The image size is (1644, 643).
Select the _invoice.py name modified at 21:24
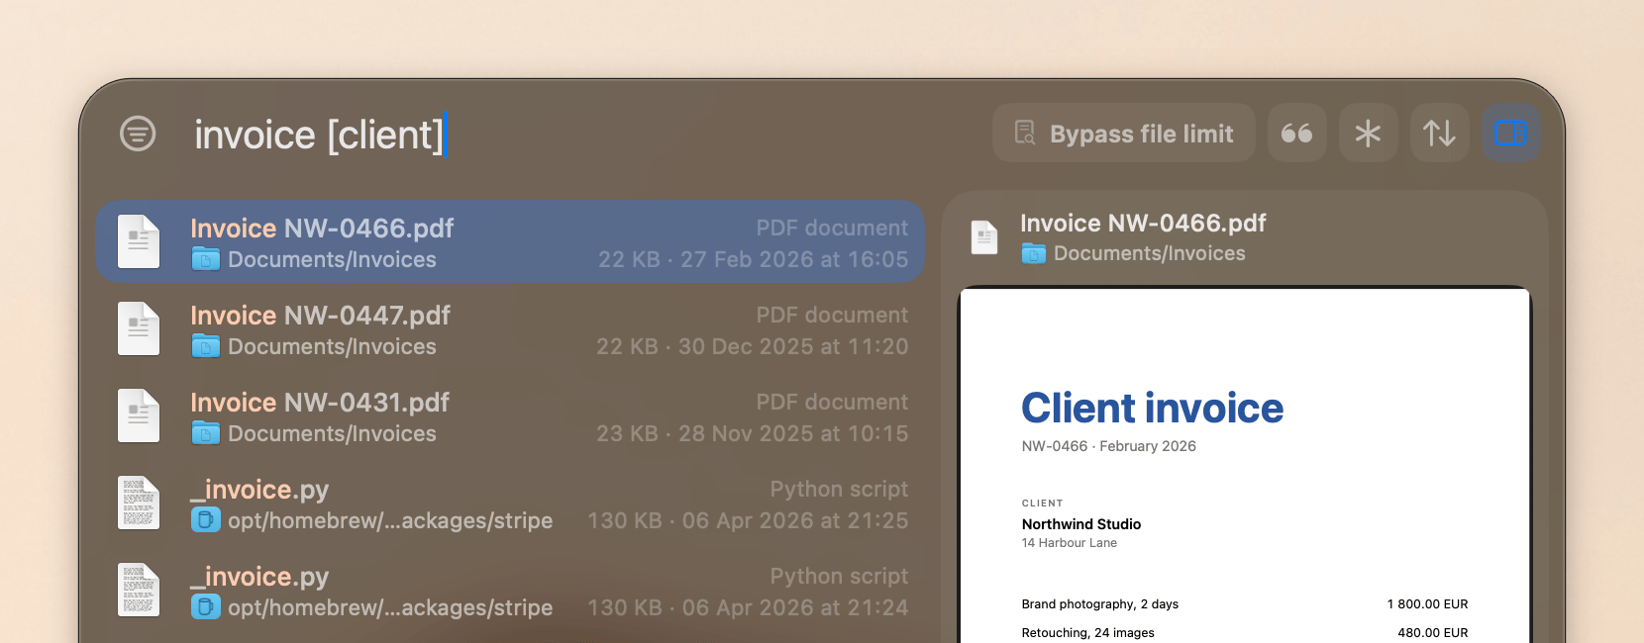coord(259,577)
